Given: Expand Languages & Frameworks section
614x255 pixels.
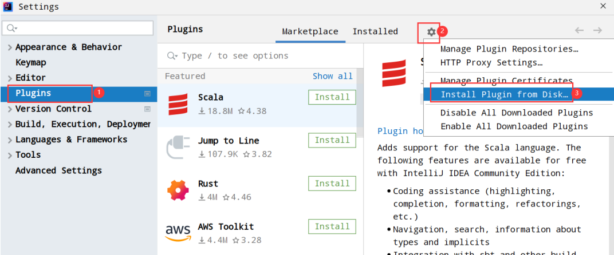Looking at the screenshot, I should [10, 140].
